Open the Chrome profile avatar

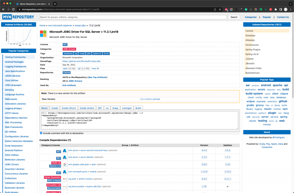[x=286, y=9]
